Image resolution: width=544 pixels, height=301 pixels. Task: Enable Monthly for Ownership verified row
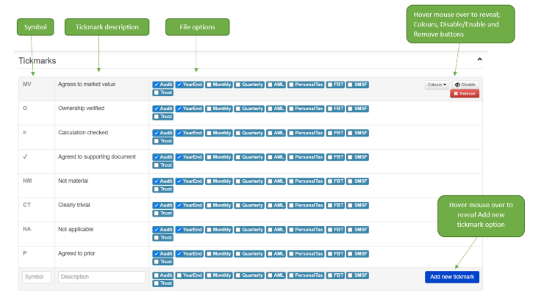pos(218,109)
